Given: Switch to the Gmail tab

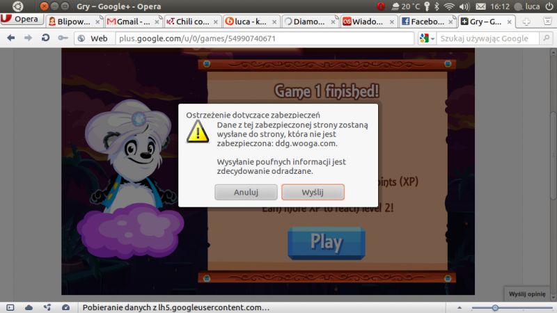Looking at the screenshot, I should click(133, 22).
